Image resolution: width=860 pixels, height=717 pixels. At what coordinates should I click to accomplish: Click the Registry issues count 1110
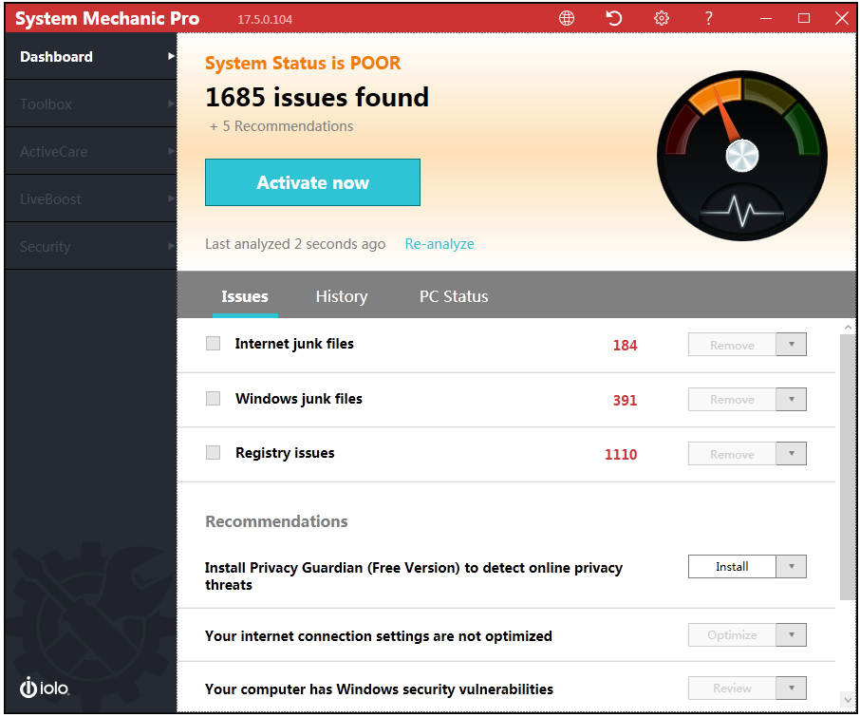[x=621, y=454]
